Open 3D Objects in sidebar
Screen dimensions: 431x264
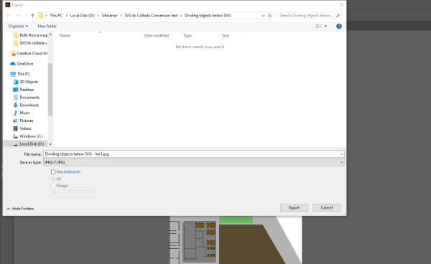[26, 82]
